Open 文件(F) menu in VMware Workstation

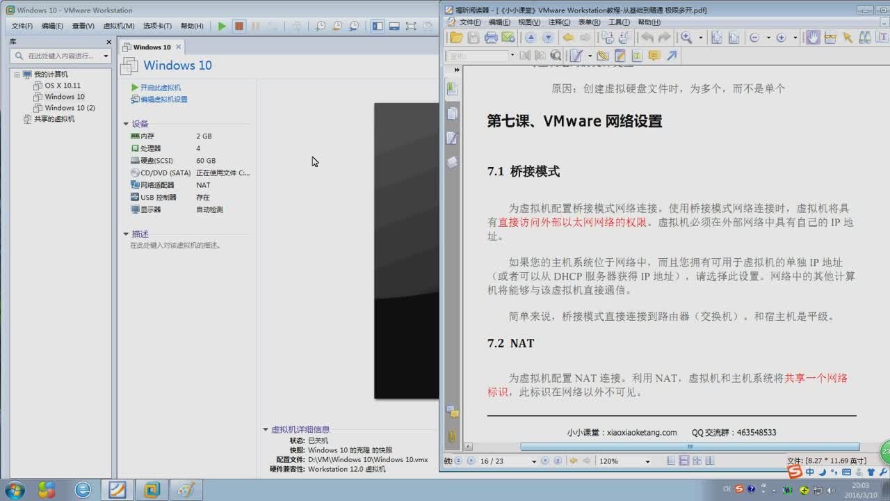[x=22, y=26]
